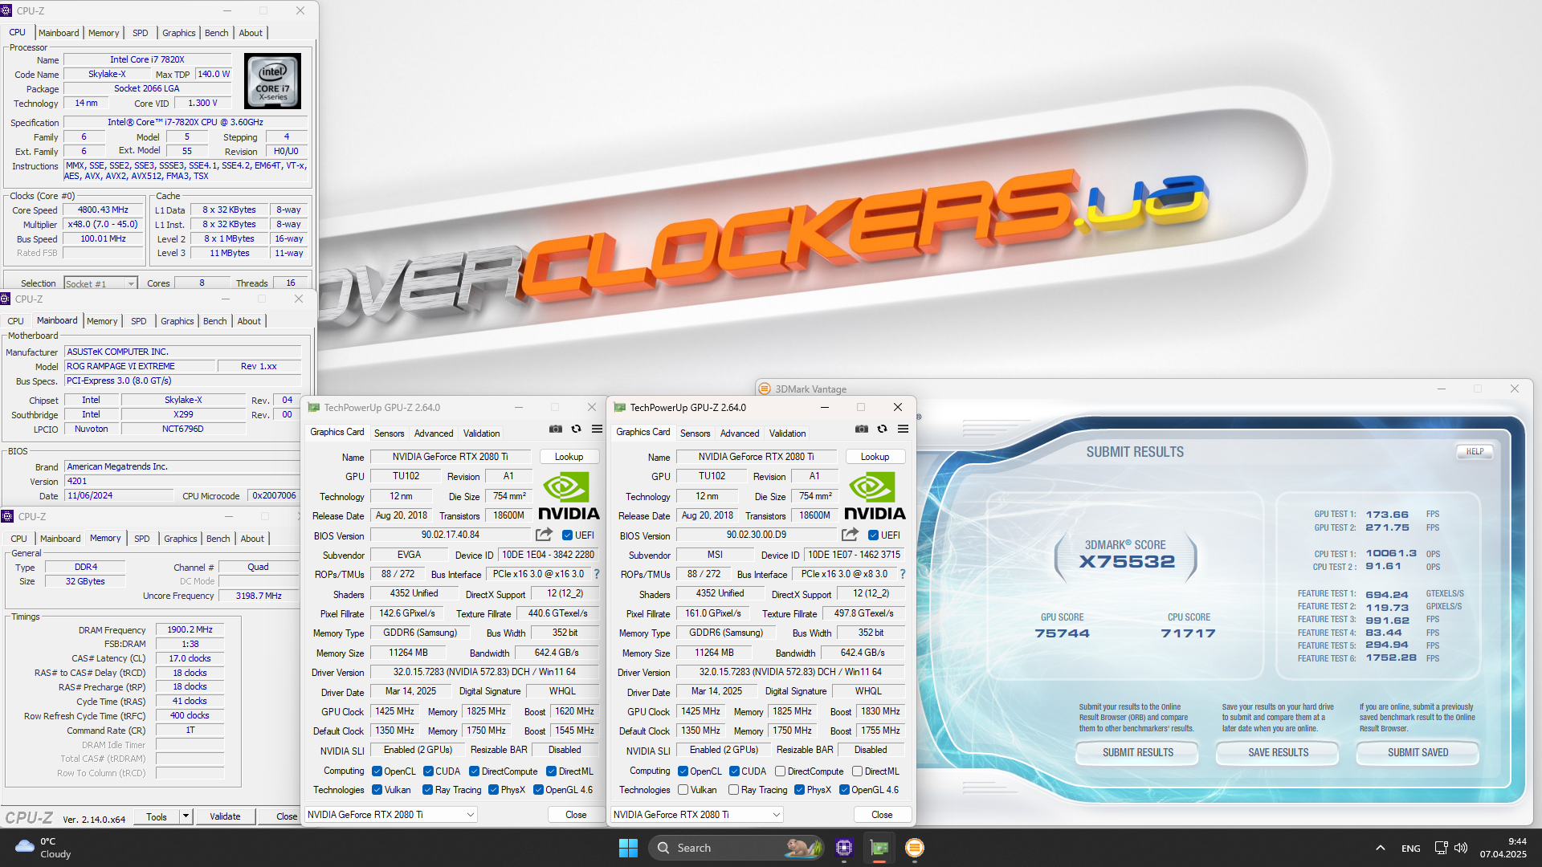
Task: Open CPU-Z taskbar icon
Action: [x=843, y=848]
